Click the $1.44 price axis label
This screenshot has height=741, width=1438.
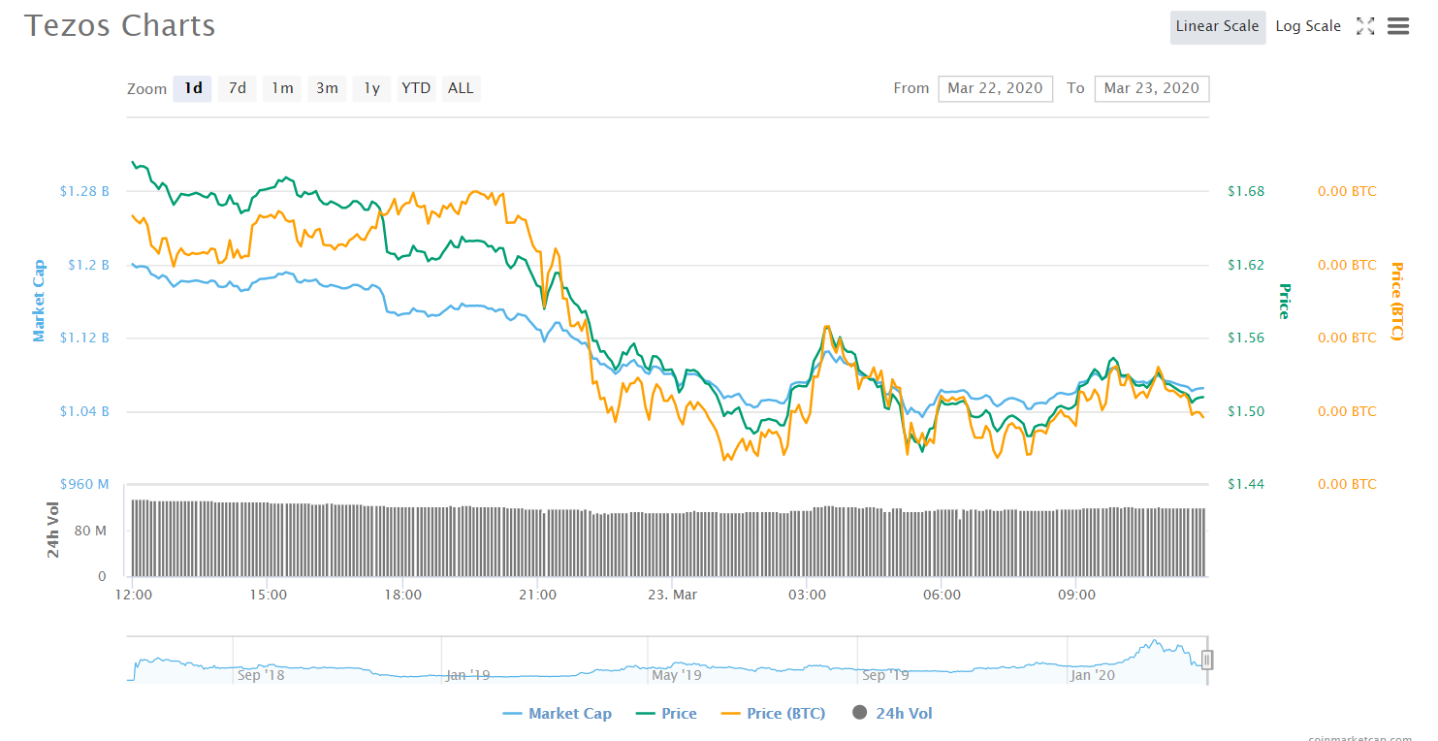(x=1246, y=484)
